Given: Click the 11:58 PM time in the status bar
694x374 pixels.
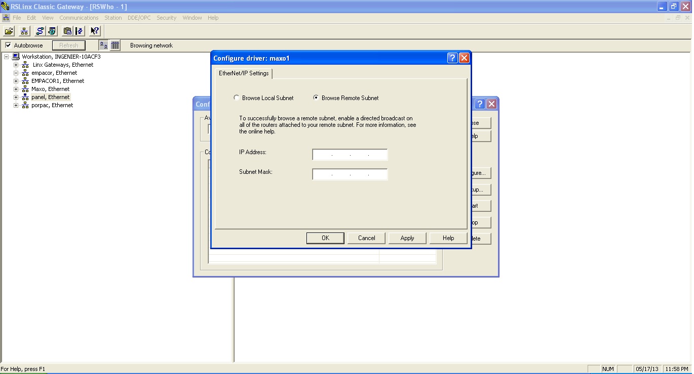Looking at the screenshot, I should point(676,369).
